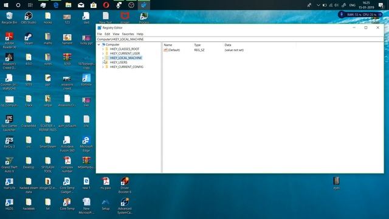
Task: Select the HKEY_USERS tree entry
Action: click(x=119, y=63)
